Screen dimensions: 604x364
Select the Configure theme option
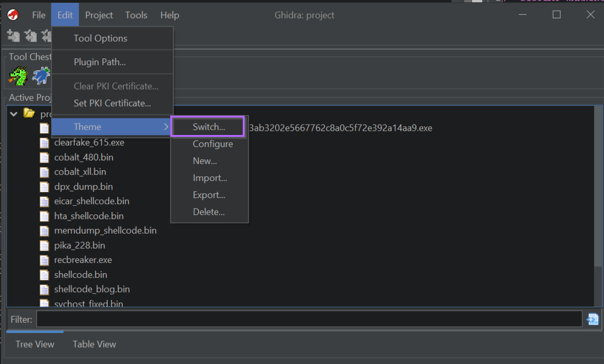pyautogui.click(x=213, y=144)
